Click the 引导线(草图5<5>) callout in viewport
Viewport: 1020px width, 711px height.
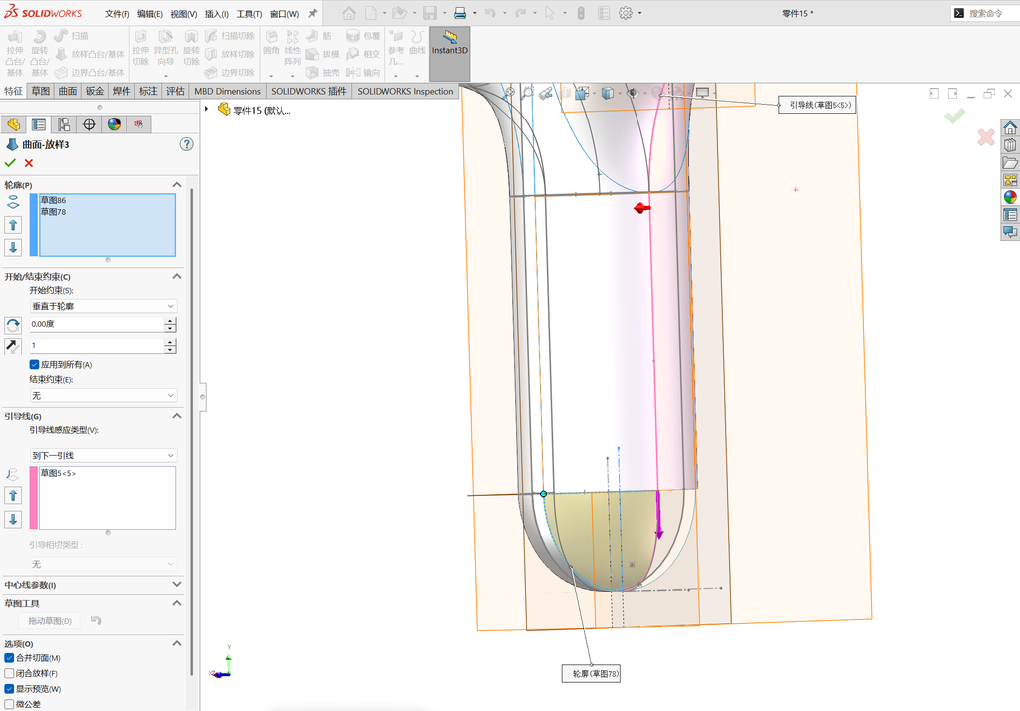tap(817, 105)
